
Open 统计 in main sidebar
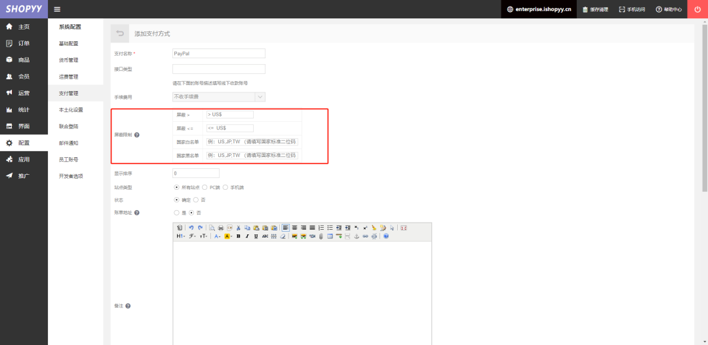coord(24,109)
